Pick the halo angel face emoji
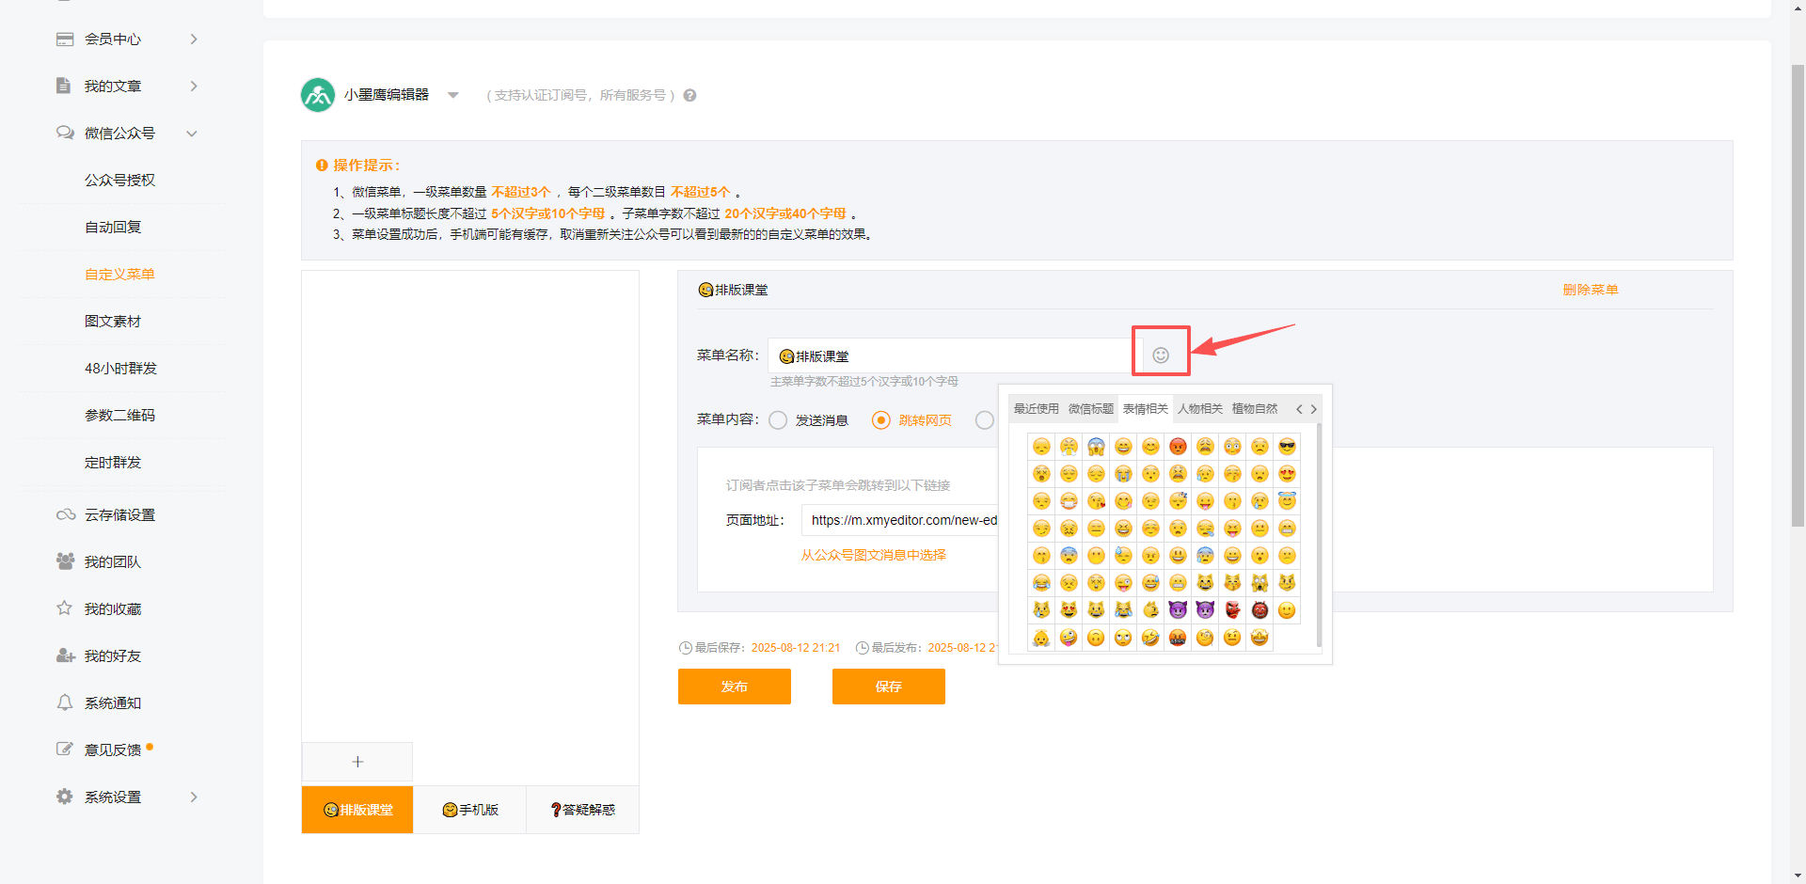Screen dimensions: 1806x884 tap(1287, 501)
